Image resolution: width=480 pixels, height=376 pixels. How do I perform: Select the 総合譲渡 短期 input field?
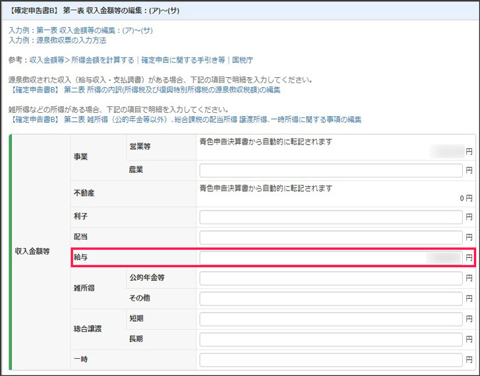pos(331,319)
